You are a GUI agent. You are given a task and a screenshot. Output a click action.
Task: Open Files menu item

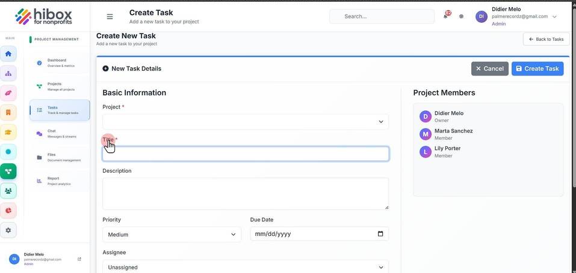[x=60, y=157]
